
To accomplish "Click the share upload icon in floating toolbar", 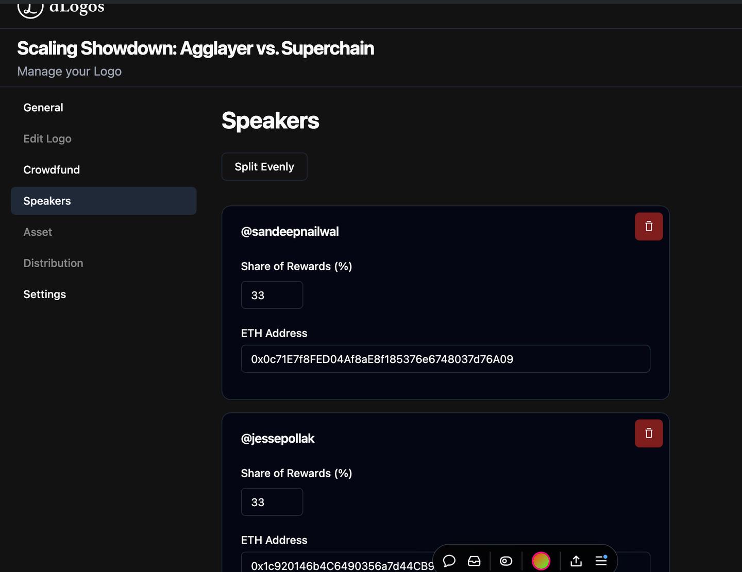I will pyautogui.click(x=576, y=561).
